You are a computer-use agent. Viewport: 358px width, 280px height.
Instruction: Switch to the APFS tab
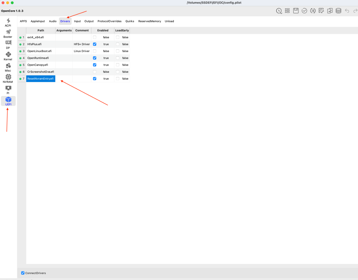[23, 21]
